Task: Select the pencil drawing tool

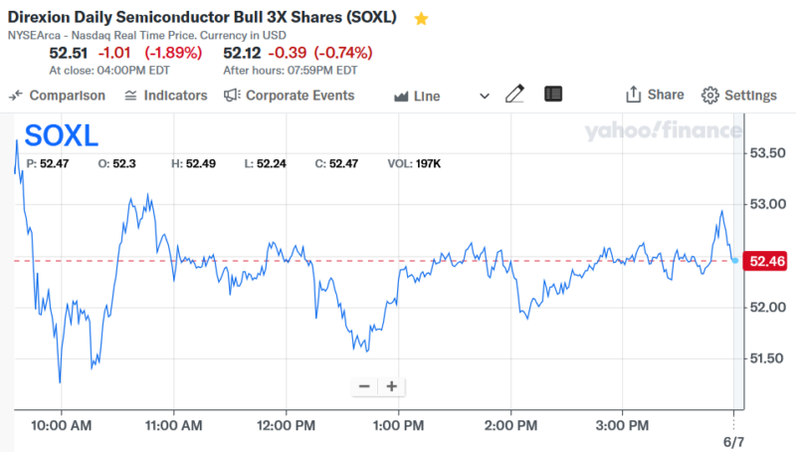Action: [x=514, y=95]
